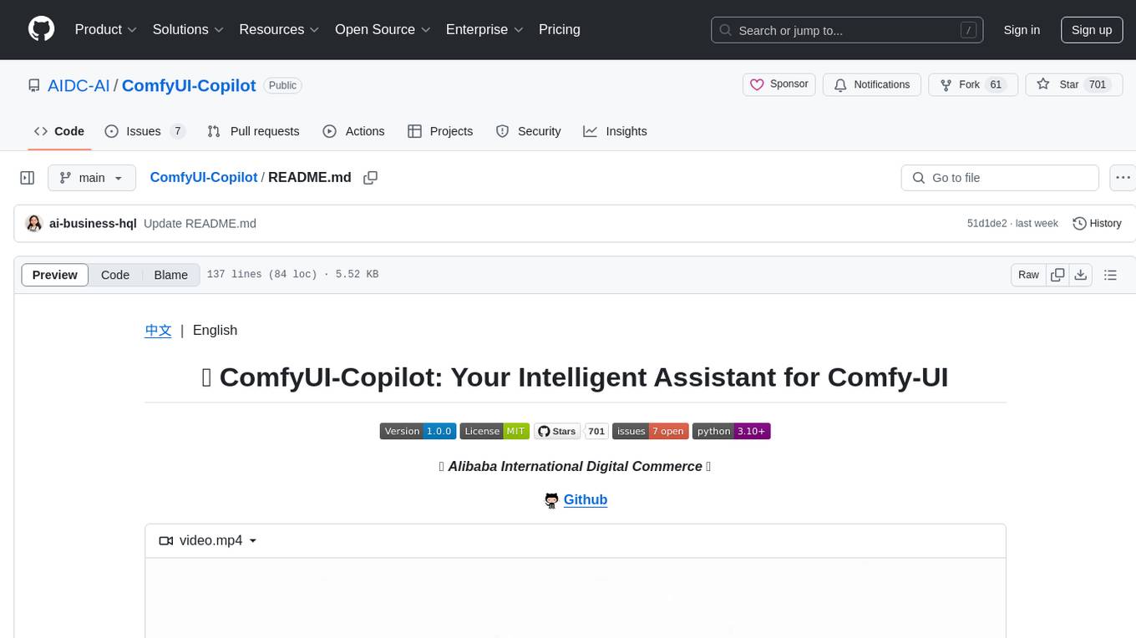The height and width of the screenshot is (638, 1136).
Task: Open the GitHub home logo
Action: coord(41,29)
